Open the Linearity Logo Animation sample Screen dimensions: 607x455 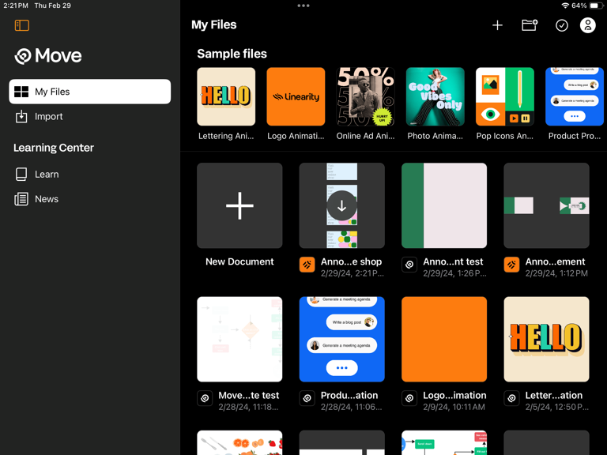tap(296, 96)
